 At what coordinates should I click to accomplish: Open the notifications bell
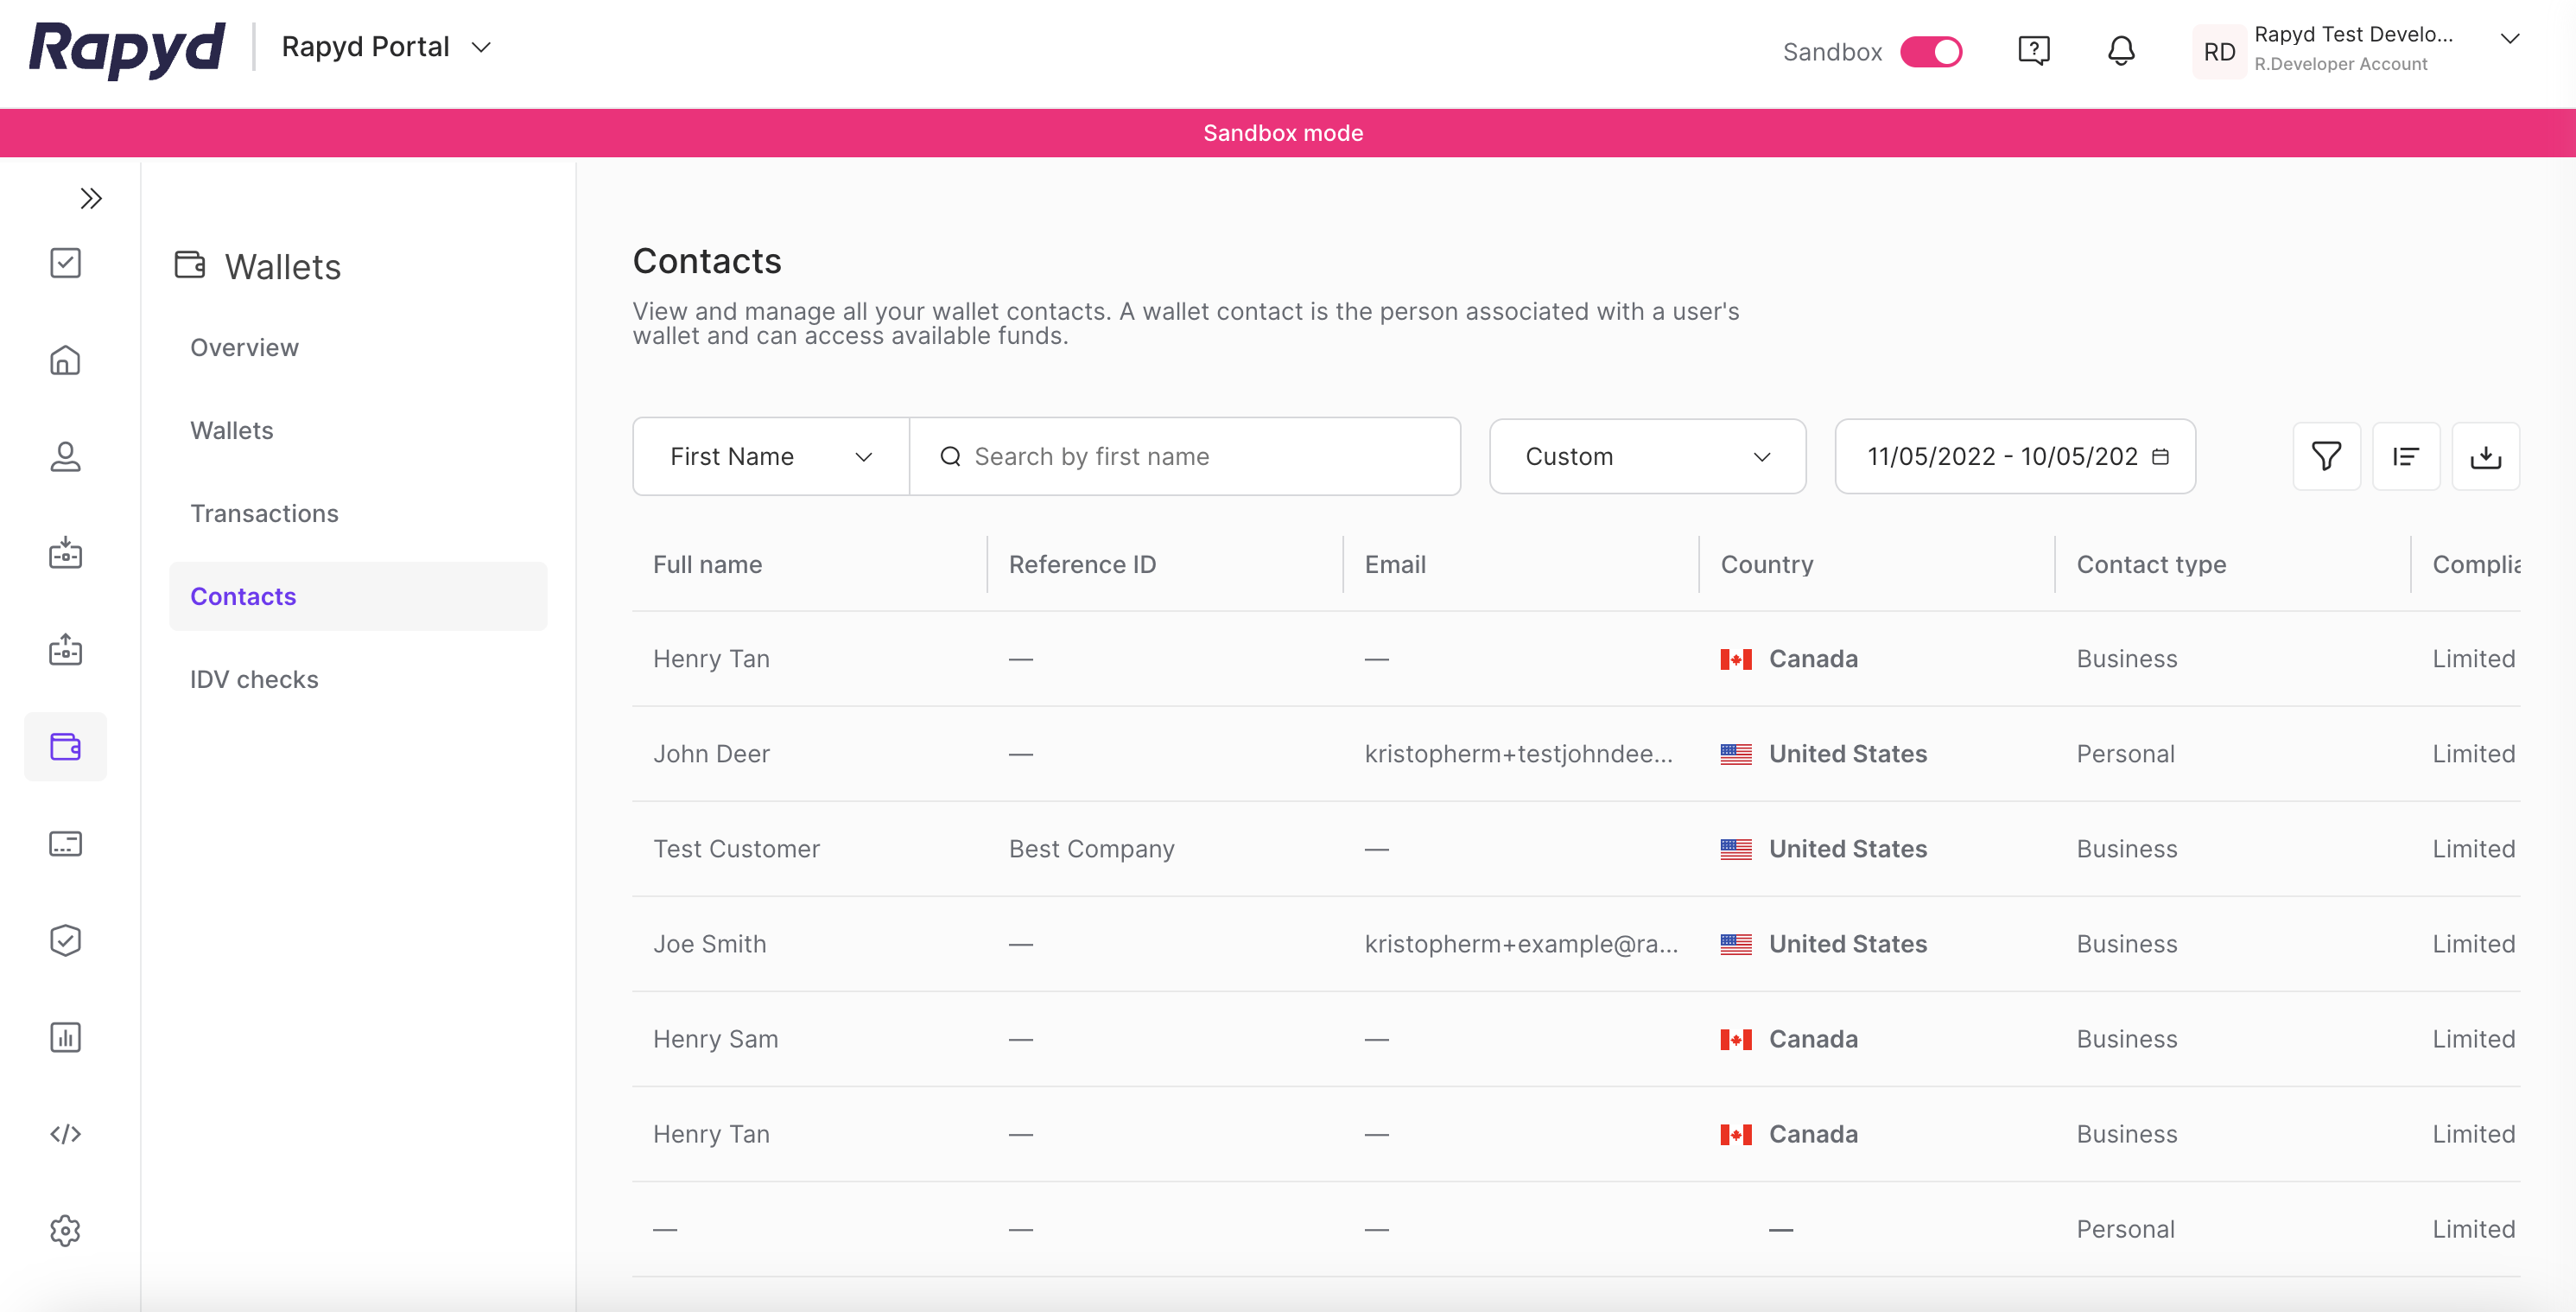tap(2120, 51)
